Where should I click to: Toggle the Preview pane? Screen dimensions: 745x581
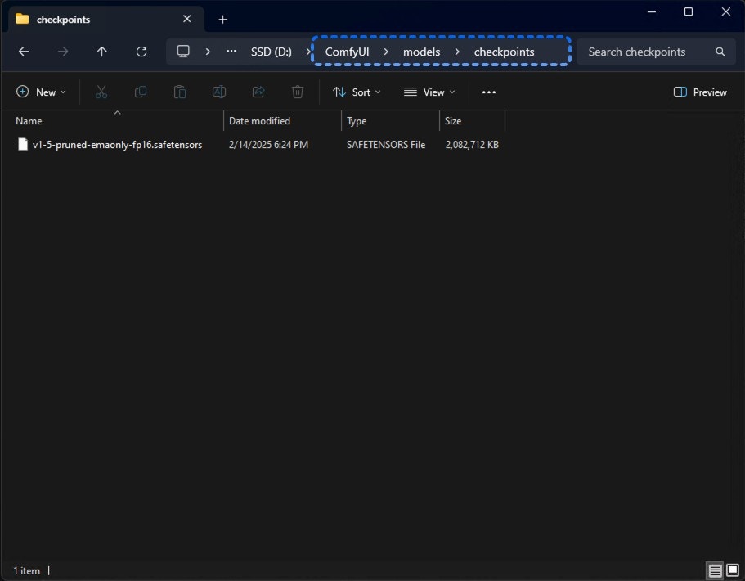pos(699,92)
